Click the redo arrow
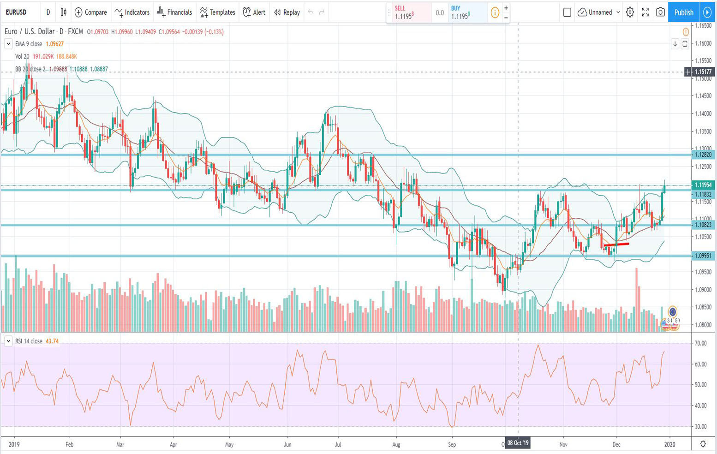The width and height of the screenshot is (717, 454). tap(322, 12)
